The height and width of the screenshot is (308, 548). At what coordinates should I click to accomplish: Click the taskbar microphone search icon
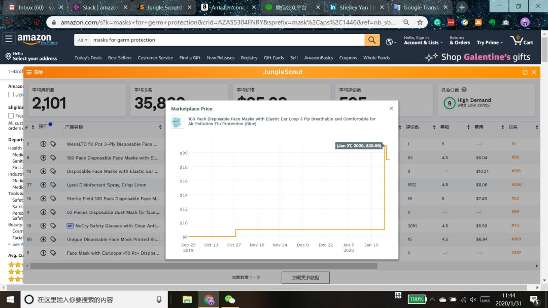(x=159, y=299)
